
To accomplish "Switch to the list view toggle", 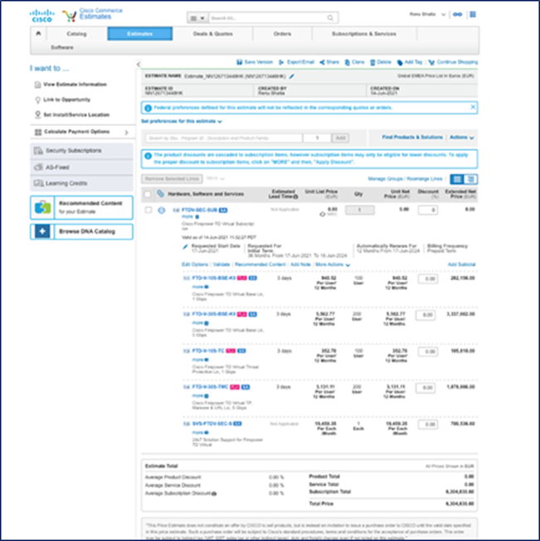I will click(x=457, y=179).
